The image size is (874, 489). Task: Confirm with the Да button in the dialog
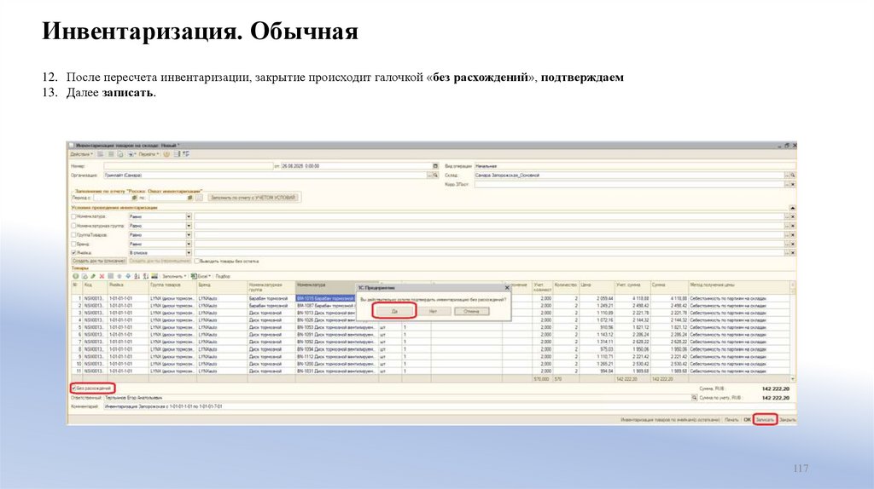[x=394, y=311]
